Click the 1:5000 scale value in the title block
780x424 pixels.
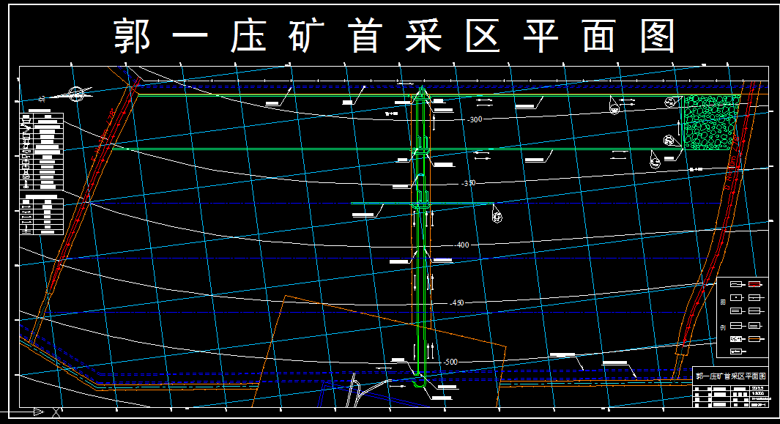[x=759, y=394]
